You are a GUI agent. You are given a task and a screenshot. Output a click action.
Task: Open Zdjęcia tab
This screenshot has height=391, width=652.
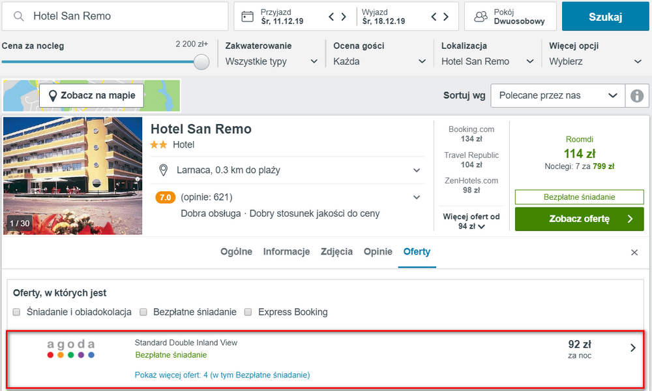[x=336, y=251]
